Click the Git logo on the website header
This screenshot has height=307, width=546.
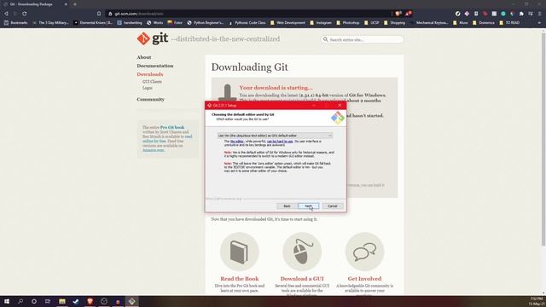point(153,38)
